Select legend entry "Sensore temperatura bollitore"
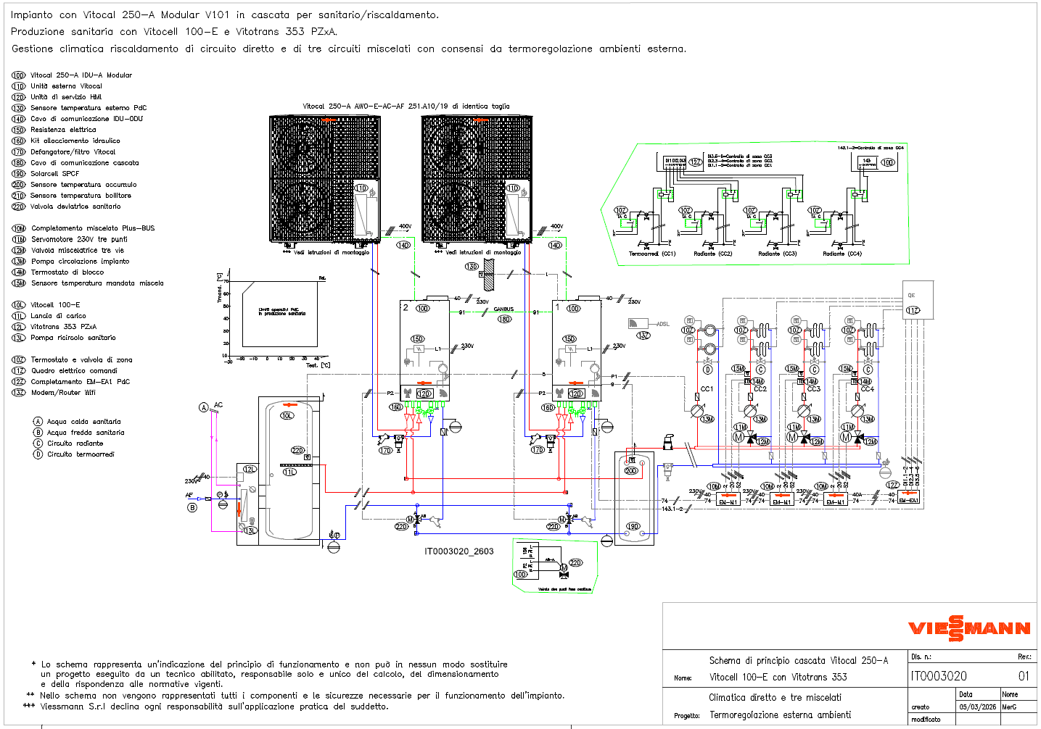 coord(81,196)
